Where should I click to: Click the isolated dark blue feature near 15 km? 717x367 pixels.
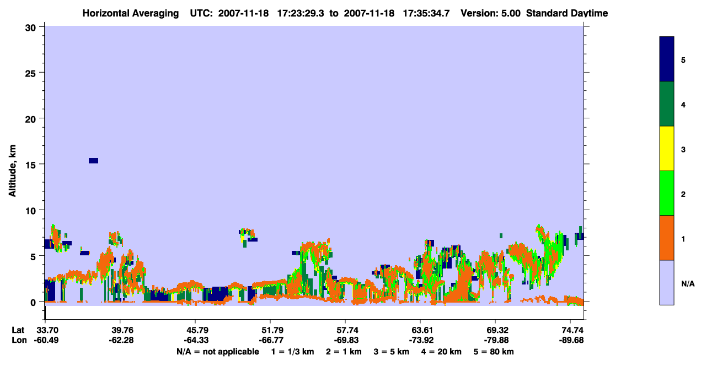pos(93,161)
